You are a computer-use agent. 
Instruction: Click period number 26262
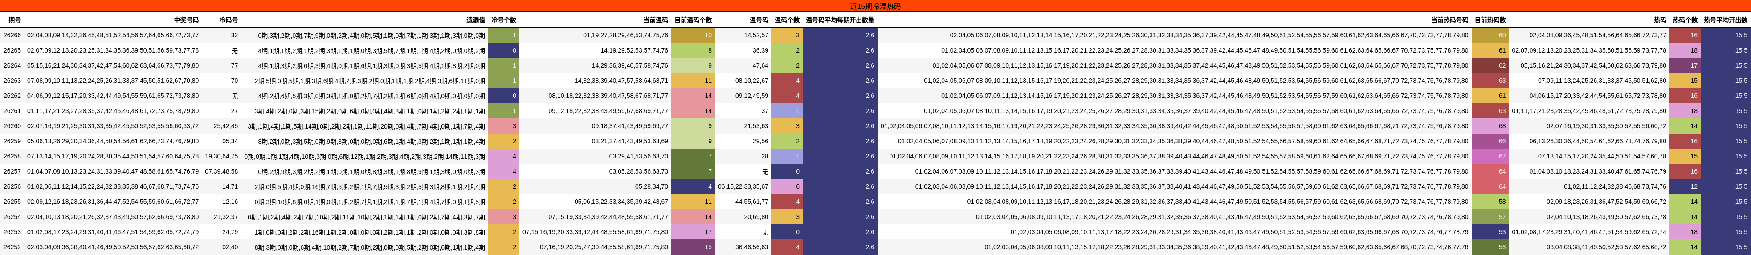click(12, 96)
